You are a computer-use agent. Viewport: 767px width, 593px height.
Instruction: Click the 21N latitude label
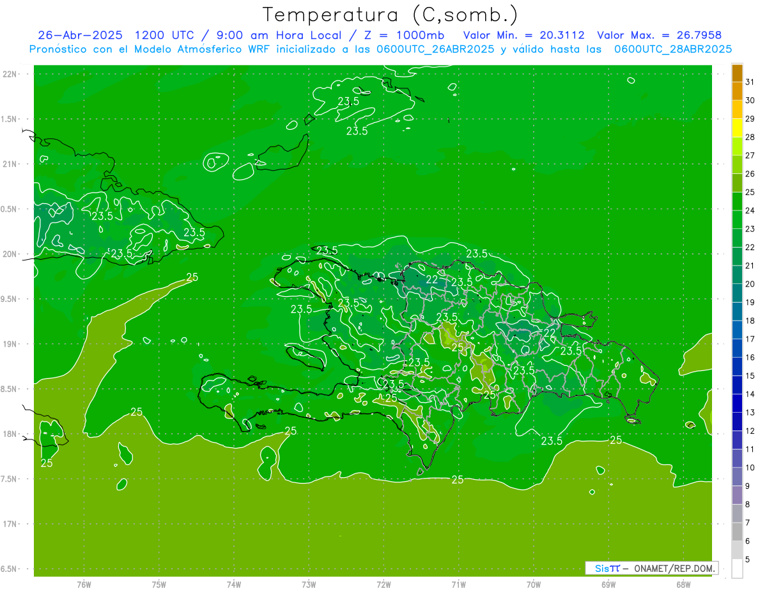pos(9,164)
